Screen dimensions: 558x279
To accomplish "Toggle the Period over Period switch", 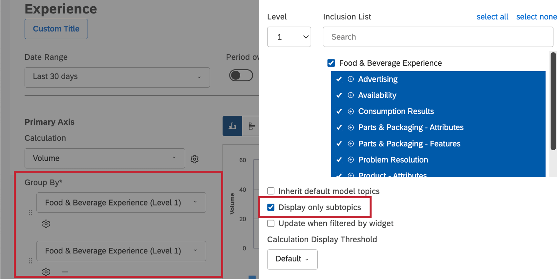I will pyautogui.click(x=241, y=75).
